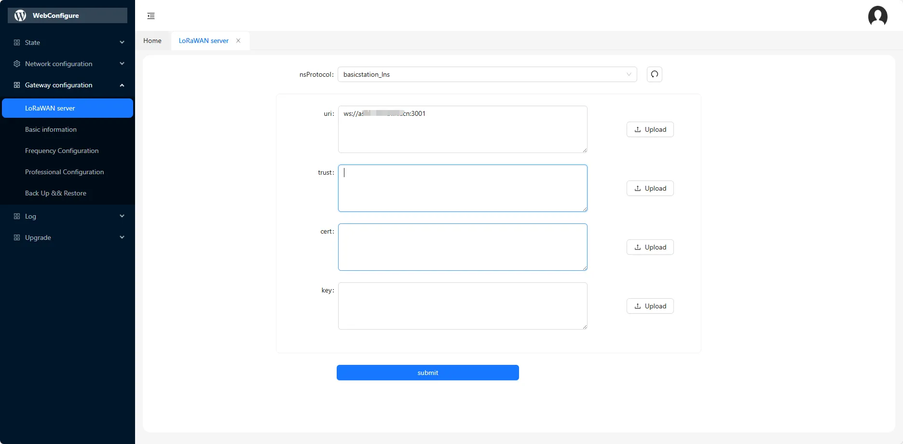Close the LoRaWAN server tab

click(238, 41)
